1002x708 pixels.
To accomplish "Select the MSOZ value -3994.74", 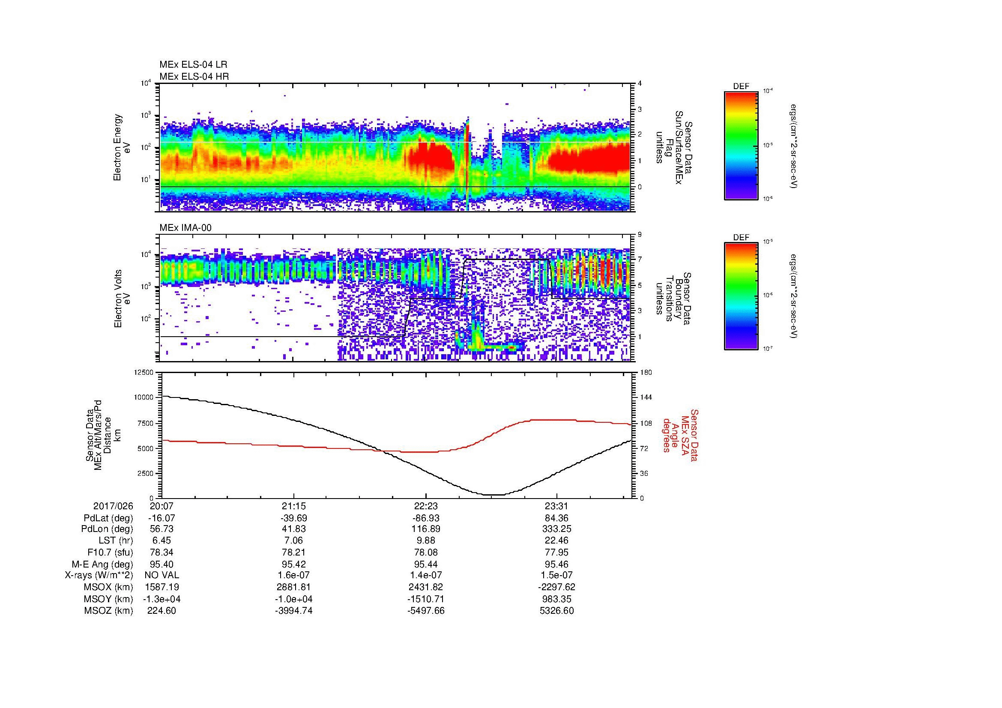I will [x=294, y=611].
